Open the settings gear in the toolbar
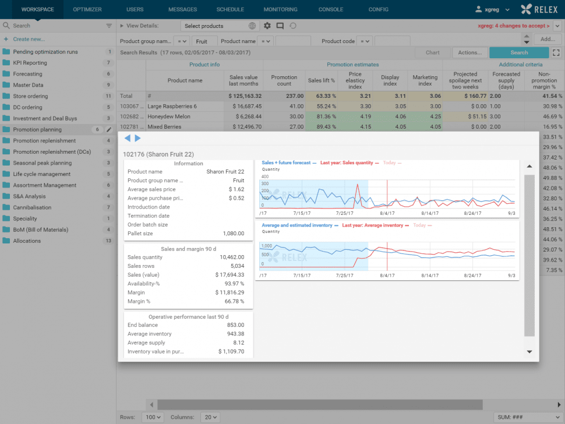The width and height of the screenshot is (565, 424). pyautogui.click(x=267, y=26)
